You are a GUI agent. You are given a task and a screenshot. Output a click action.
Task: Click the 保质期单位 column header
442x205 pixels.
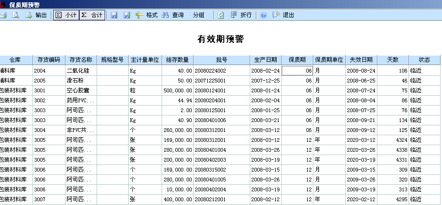pyautogui.click(x=329, y=60)
